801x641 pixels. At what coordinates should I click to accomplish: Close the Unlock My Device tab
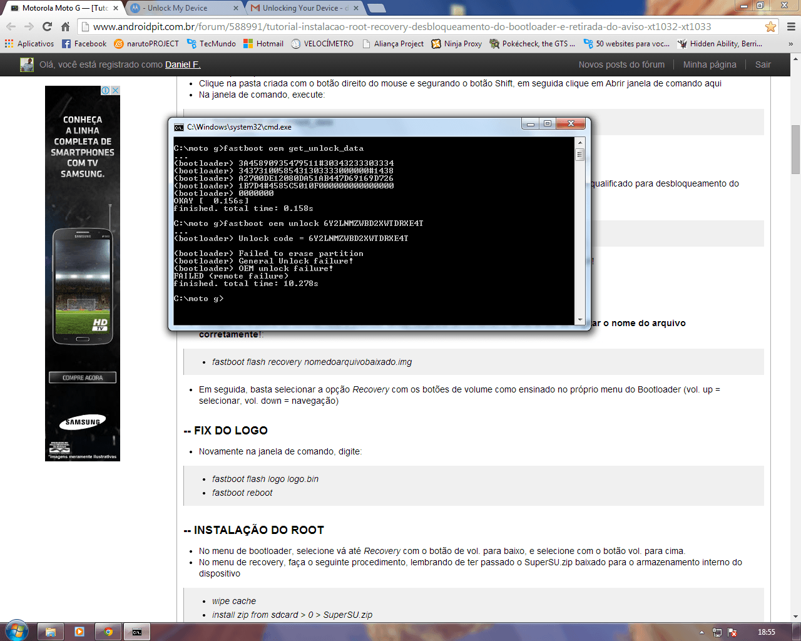[x=236, y=8]
